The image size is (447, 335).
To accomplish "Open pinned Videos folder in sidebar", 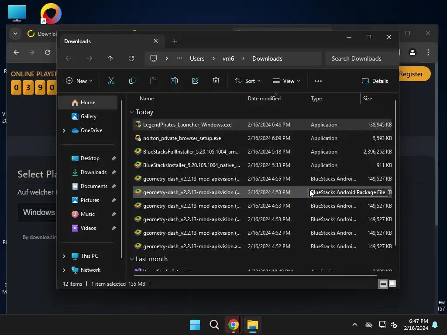I will pos(87,228).
